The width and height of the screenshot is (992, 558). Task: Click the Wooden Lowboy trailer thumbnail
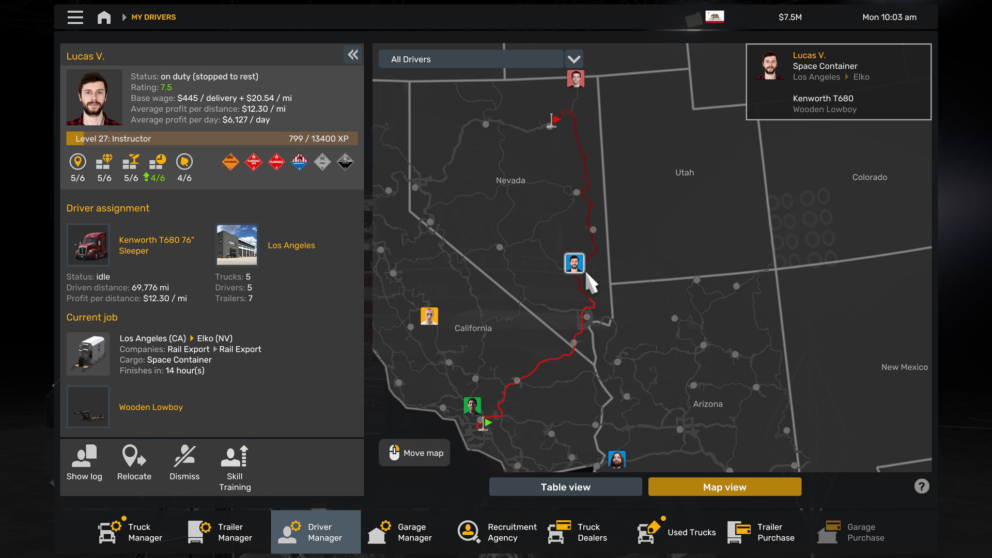88,407
